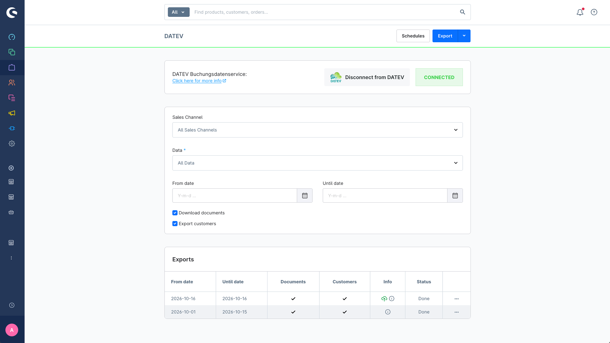Click the Schedules button
This screenshot has width=610, height=343.
(x=413, y=36)
